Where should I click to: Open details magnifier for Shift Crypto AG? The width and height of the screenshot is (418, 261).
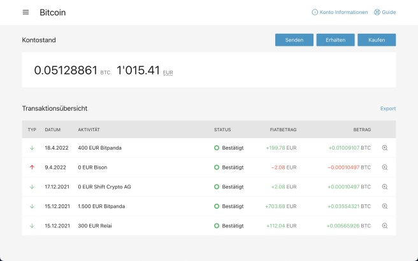click(x=385, y=187)
